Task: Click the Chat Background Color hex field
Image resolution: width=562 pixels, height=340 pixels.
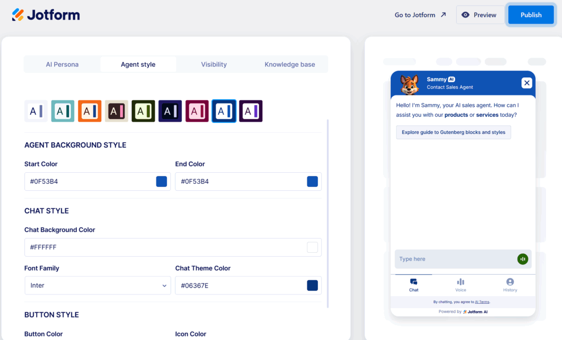Action: [165, 247]
